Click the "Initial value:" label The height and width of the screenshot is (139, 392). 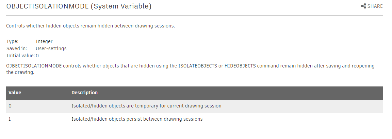click(20, 55)
